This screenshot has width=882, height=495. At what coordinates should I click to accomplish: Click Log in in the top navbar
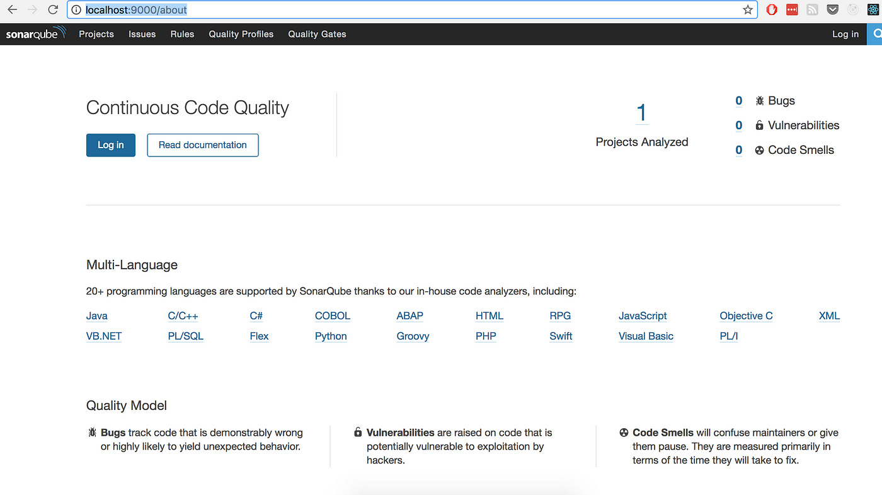pos(845,34)
